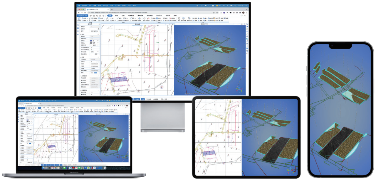The image size is (376, 181).
Task: Open the black fill color dropdown on the monitor
Action: (x=98, y=43)
